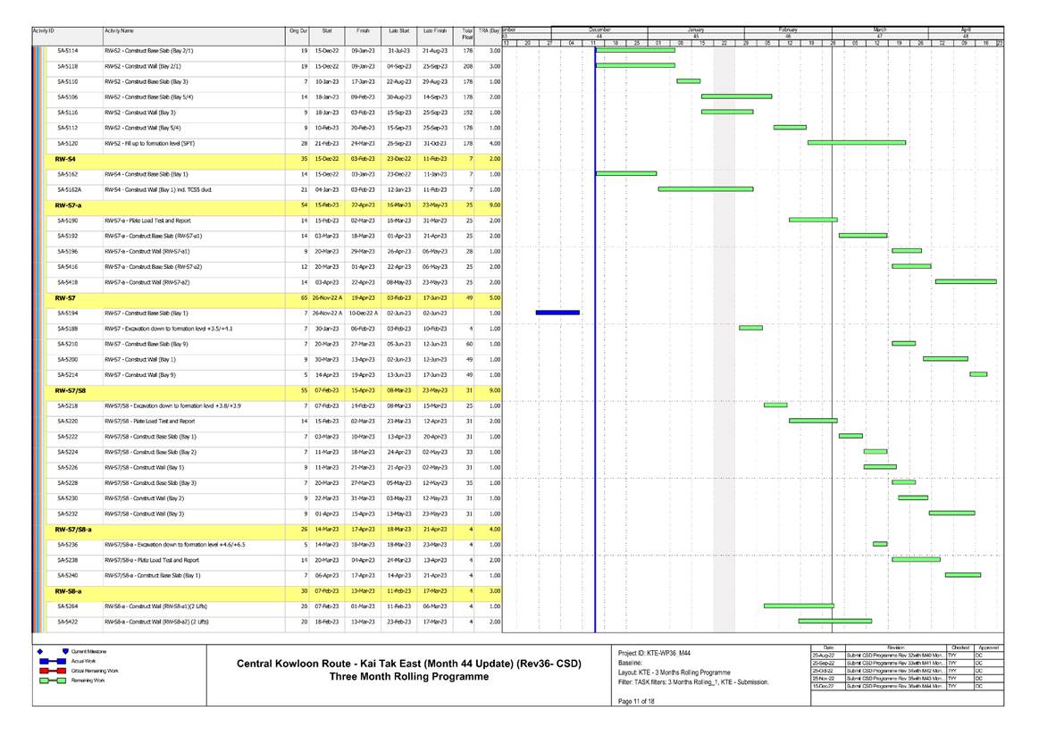Screen dimensions: 1064x752
Task: Click the blue Actual Work legend bar icon
Action: pos(53,661)
